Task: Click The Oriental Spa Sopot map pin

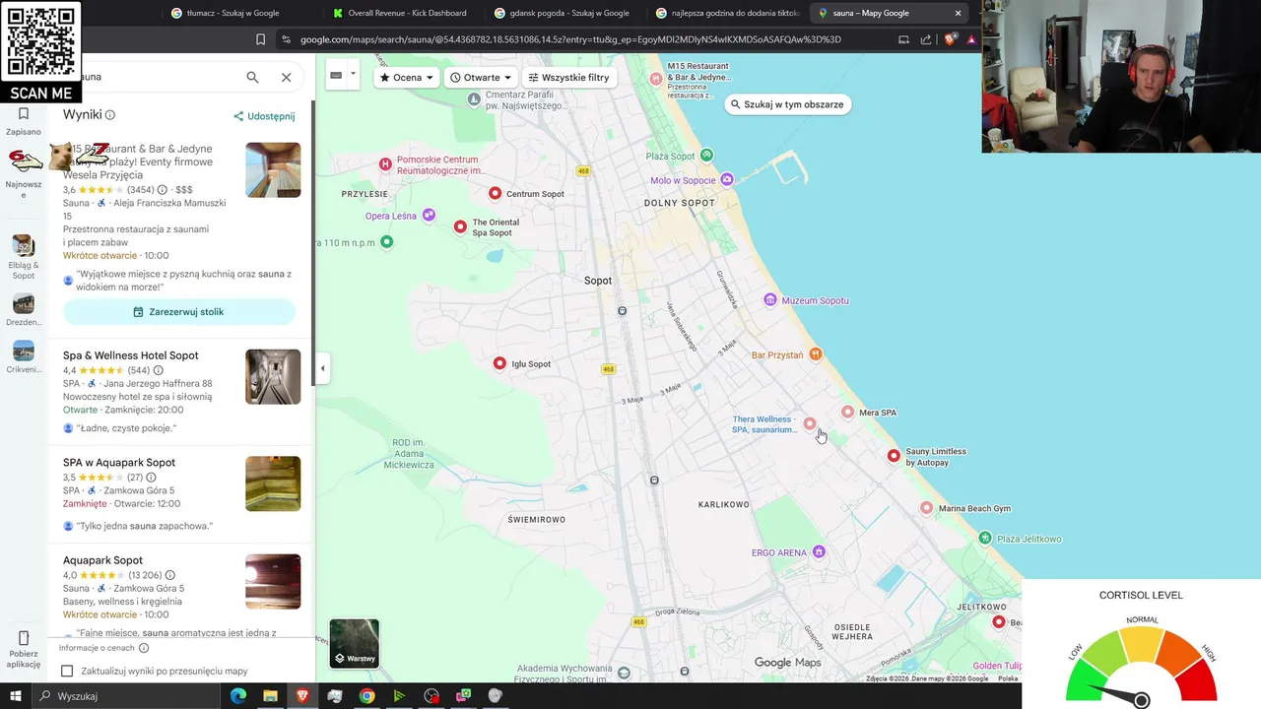Action: [460, 227]
